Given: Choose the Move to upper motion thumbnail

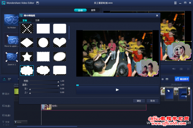Looking at the screenshot, I should click(11, 39).
